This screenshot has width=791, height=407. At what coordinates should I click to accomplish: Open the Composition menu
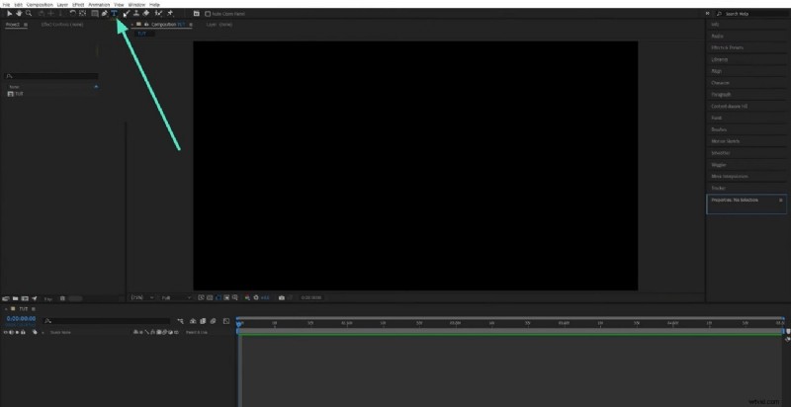(x=40, y=5)
